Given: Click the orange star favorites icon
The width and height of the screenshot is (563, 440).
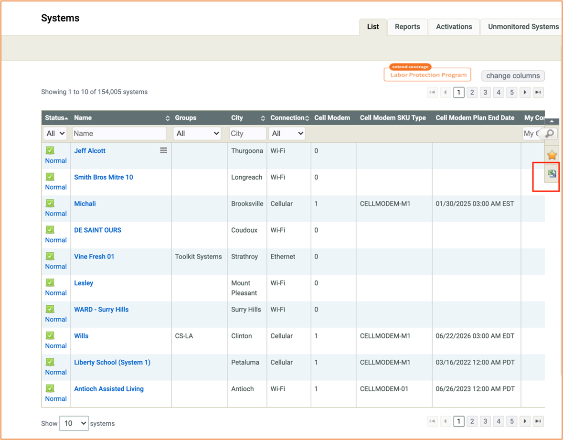Looking at the screenshot, I should [552, 155].
